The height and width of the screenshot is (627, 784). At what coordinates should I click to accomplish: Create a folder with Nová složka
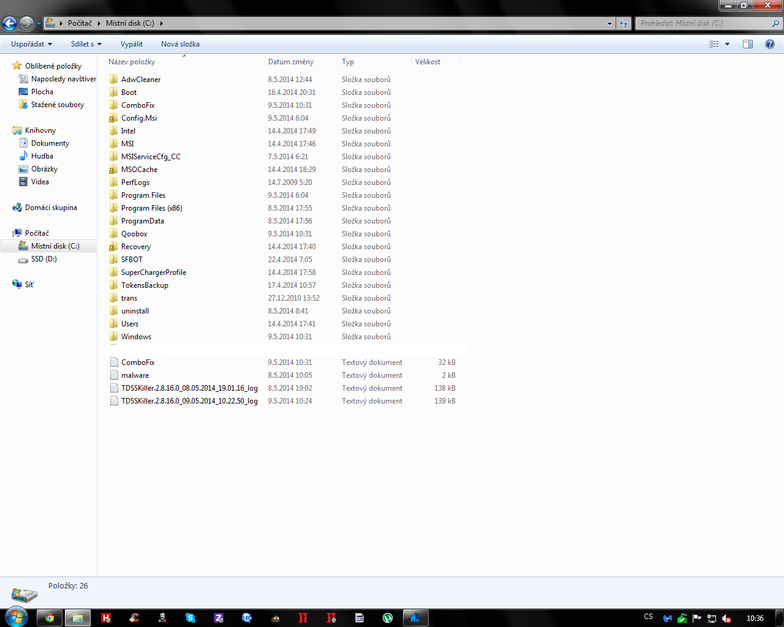coord(180,44)
